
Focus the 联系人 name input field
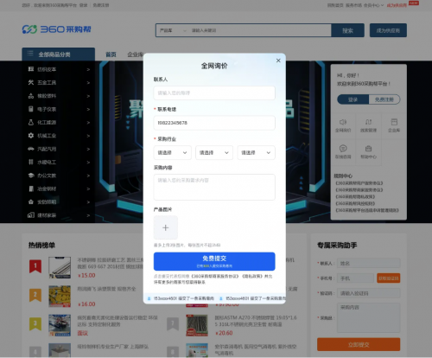click(214, 93)
